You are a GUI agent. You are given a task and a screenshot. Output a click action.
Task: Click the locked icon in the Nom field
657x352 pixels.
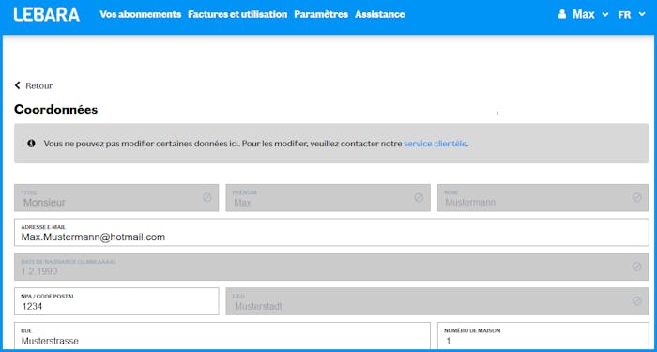tap(637, 198)
